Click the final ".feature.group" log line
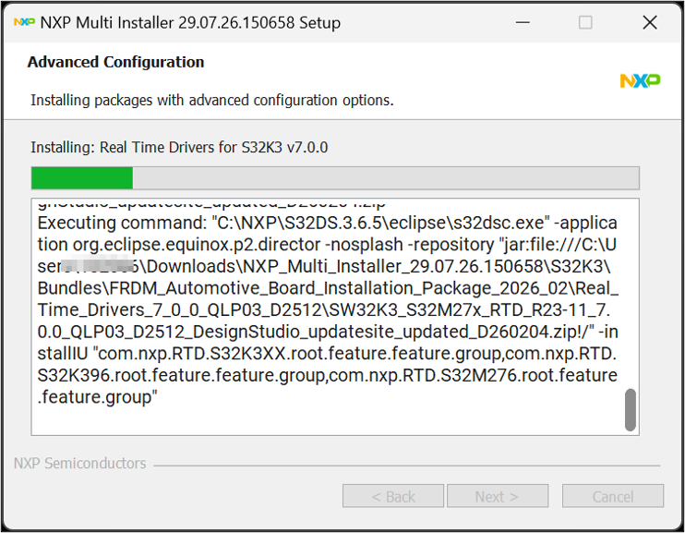 (x=97, y=397)
